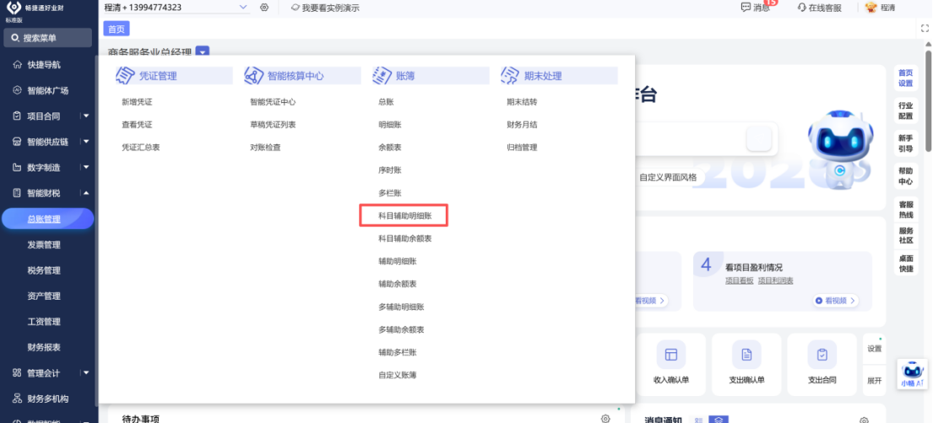
Task: Open 待办事项 panel settings gear
Action: [x=605, y=419]
